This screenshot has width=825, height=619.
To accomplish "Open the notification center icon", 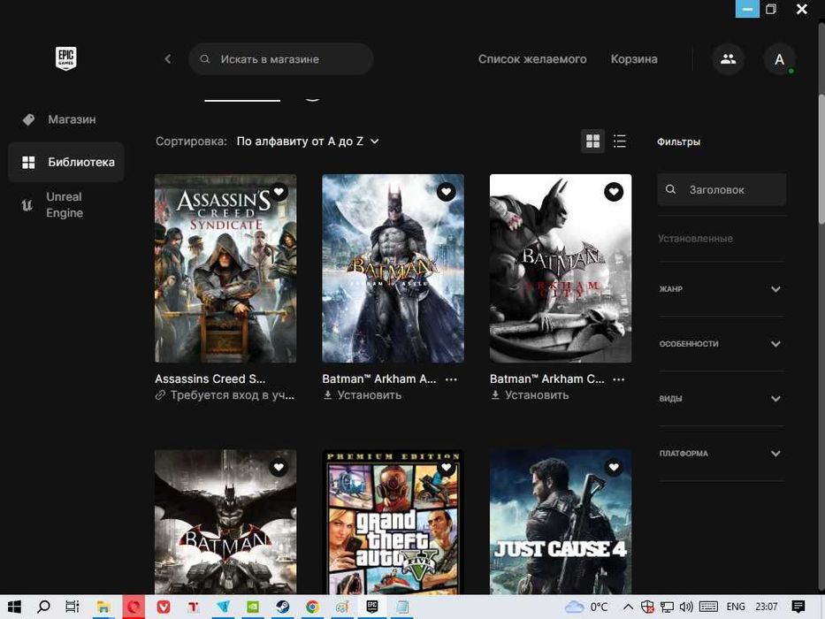I will [x=798, y=607].
